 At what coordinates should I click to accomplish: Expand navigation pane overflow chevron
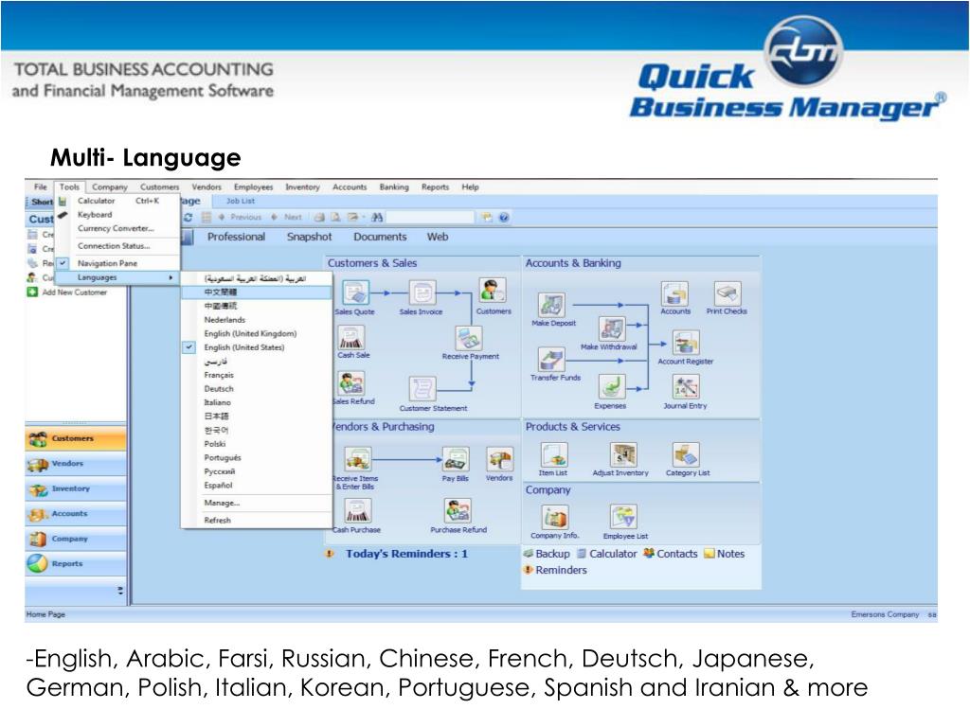click(120, 591)
